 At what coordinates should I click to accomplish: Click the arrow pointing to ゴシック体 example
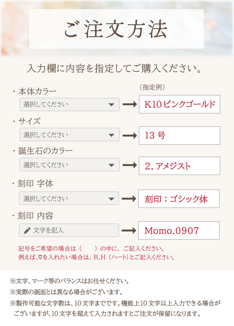click(129, 199)
